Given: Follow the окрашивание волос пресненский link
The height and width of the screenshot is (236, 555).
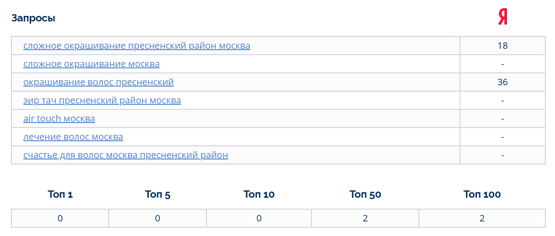Looking at the screenshot, I should pos(99,82).
